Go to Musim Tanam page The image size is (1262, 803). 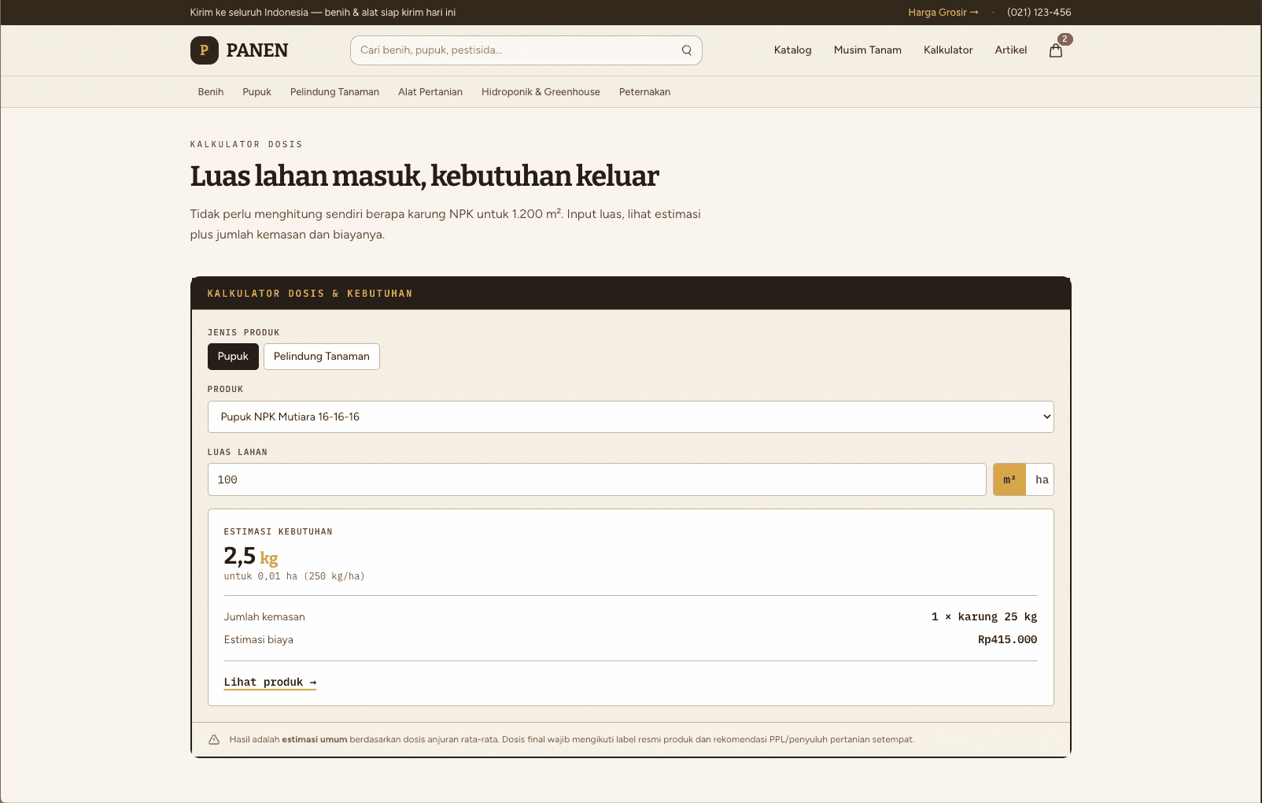click(868, 50)
